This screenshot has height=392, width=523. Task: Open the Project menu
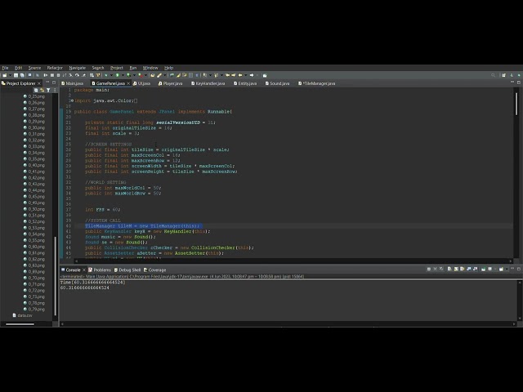[117, 68]
